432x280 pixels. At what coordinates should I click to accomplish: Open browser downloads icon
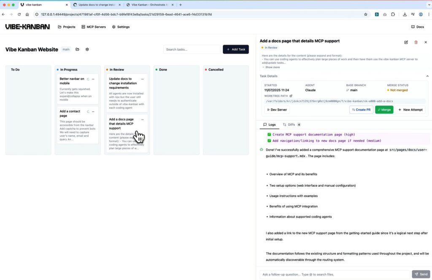point(405,14)
